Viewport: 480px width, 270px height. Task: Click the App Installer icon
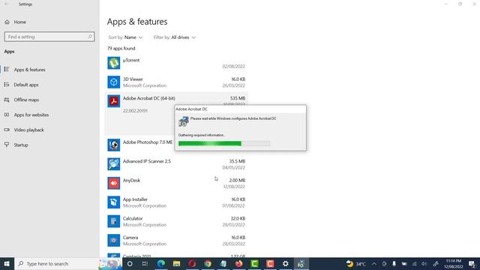click(113, 202)
